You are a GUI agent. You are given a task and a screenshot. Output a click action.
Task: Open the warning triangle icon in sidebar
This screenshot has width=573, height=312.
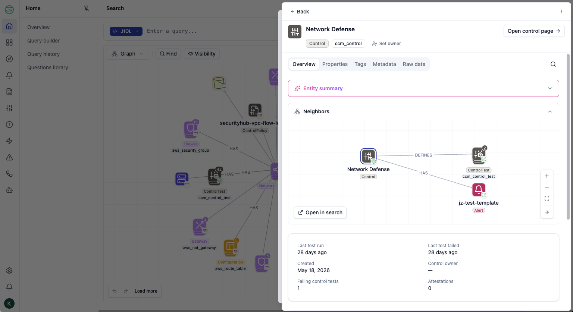[9, 157]
